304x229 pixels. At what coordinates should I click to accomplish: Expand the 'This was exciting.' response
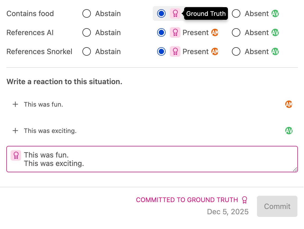tap(15, 131)
